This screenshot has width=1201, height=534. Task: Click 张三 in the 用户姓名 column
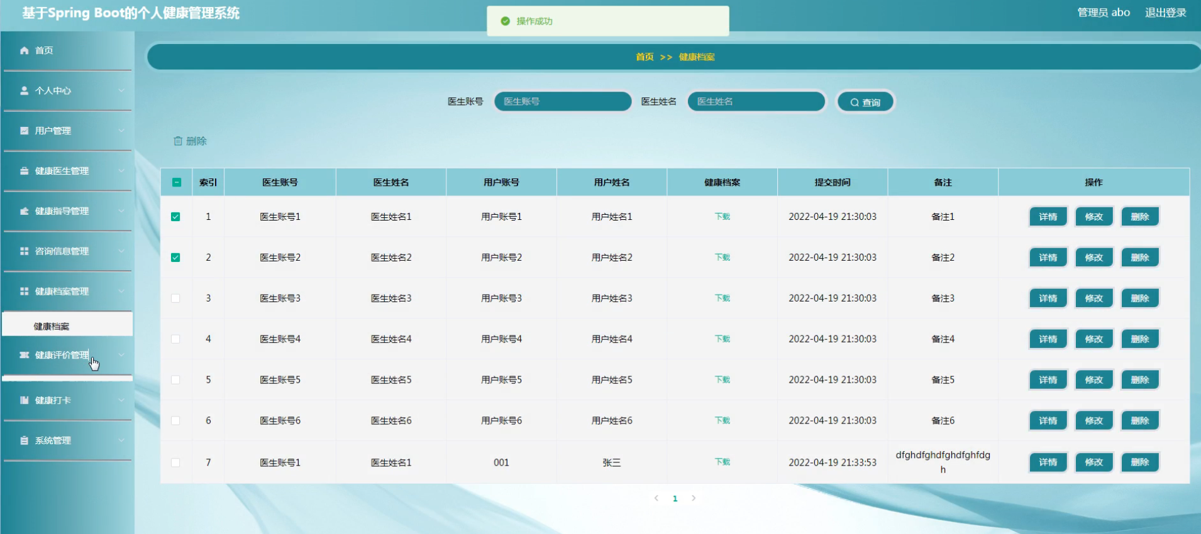612,462
